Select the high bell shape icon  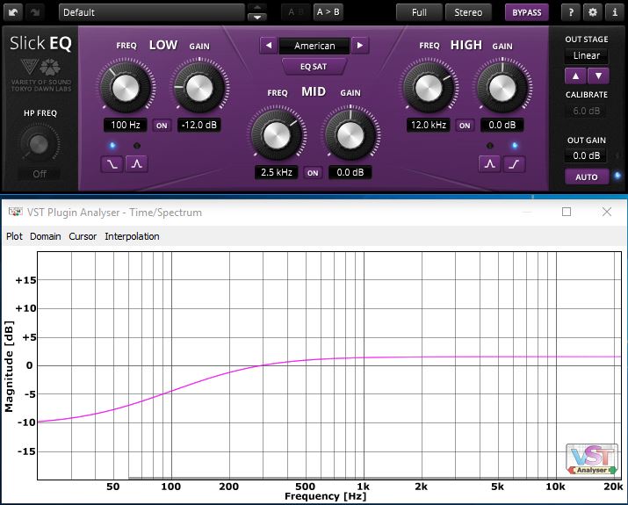pyautogui.click(x=490, y=163)
